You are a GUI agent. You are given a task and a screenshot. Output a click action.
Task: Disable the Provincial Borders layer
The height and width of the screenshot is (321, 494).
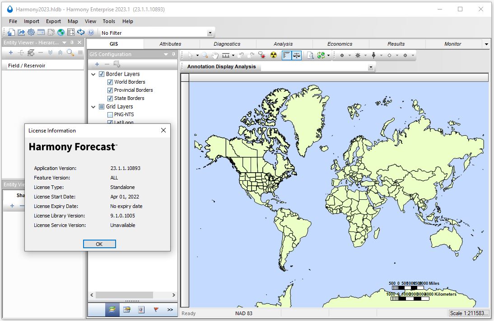[x=110, y=90]
